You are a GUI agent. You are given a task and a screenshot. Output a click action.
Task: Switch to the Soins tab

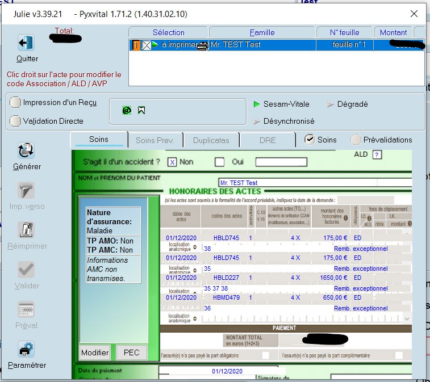pos(98,140)
